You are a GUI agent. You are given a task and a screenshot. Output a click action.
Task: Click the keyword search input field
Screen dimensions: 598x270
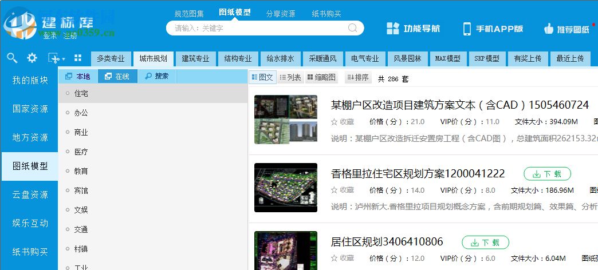click(x=265, y=28)
